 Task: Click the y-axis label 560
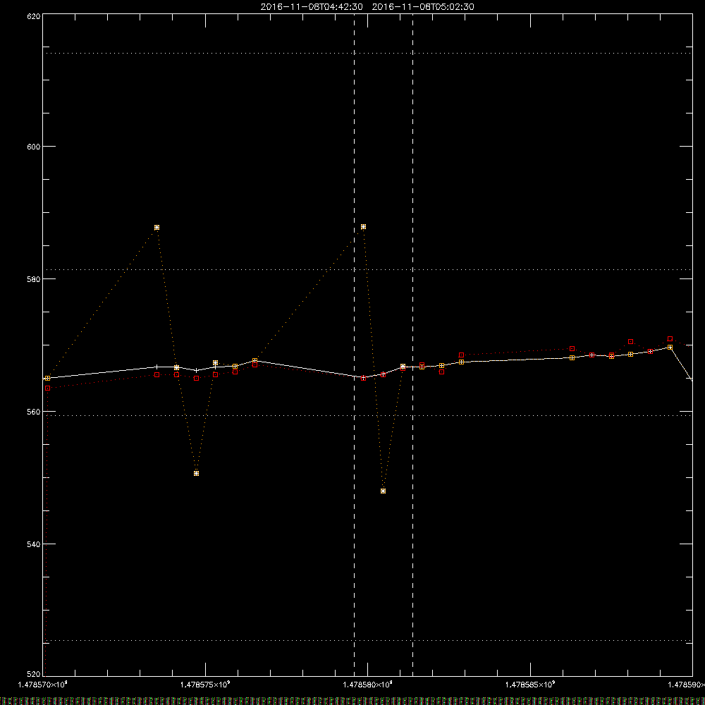coord(34,412)
